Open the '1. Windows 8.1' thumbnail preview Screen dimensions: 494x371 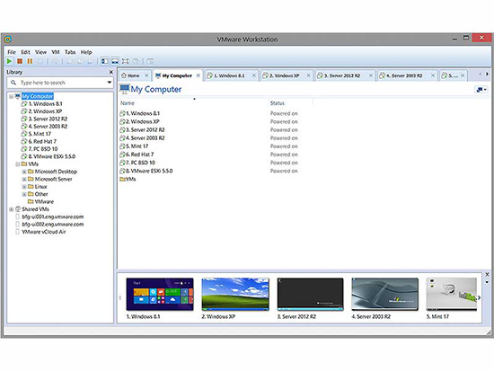coord(160,294)
